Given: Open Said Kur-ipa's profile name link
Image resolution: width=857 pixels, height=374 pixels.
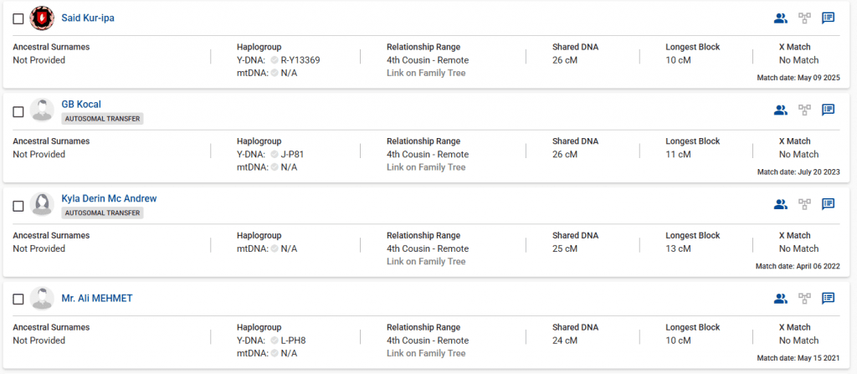Looking at the screenshot, I should point(88,18).
